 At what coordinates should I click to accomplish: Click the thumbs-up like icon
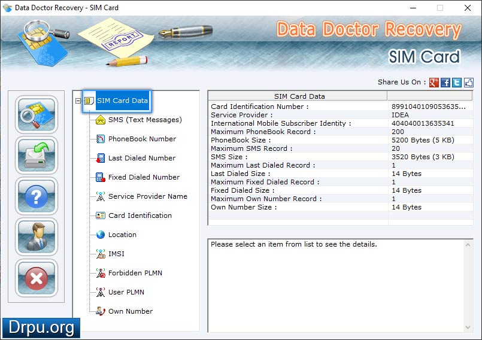point(468,83)
